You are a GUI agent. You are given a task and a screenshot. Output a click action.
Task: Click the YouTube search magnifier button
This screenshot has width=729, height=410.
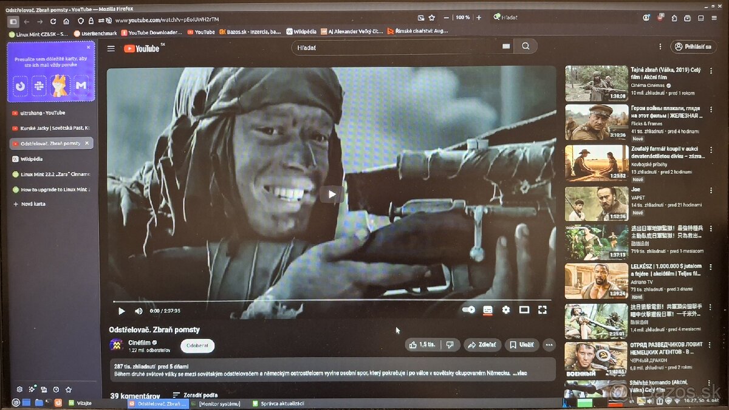pyautogui.click(x=525, y=46)
